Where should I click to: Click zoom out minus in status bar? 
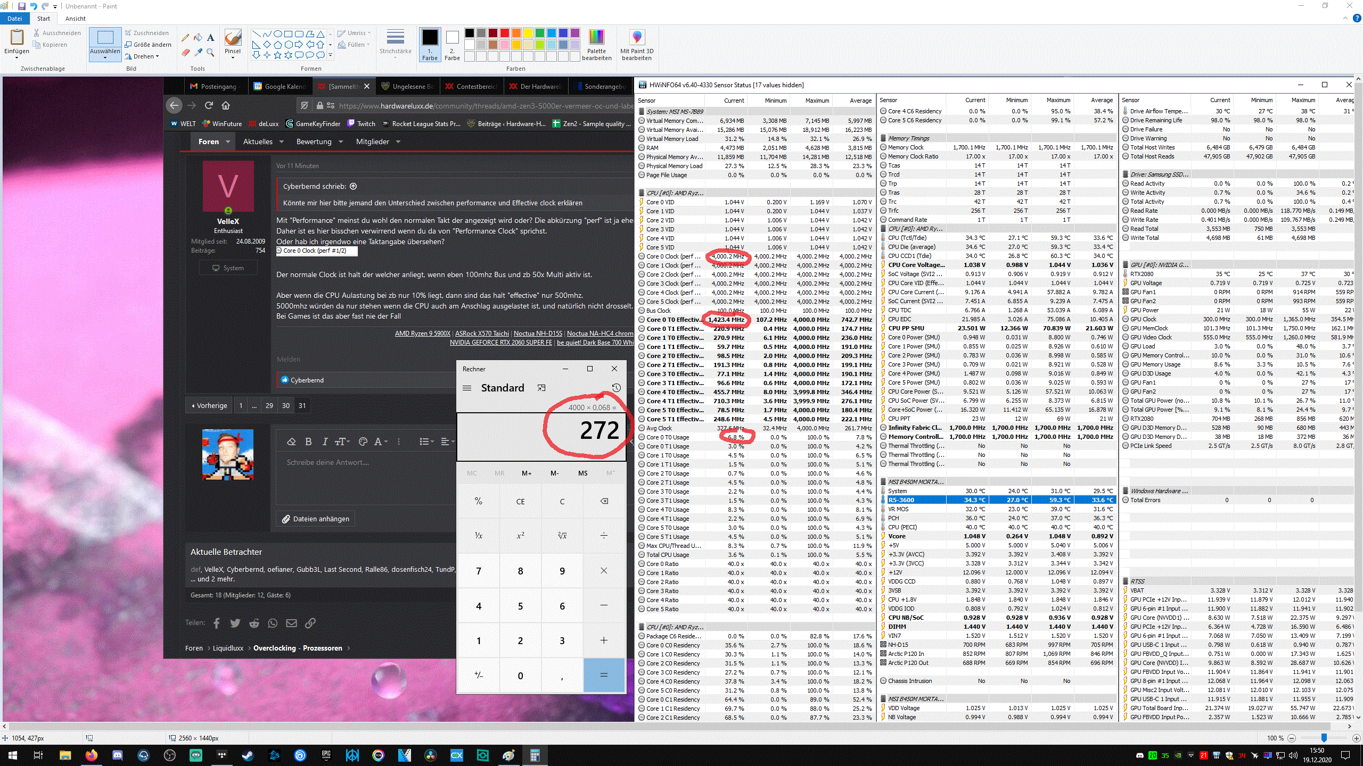[1292, 738]
